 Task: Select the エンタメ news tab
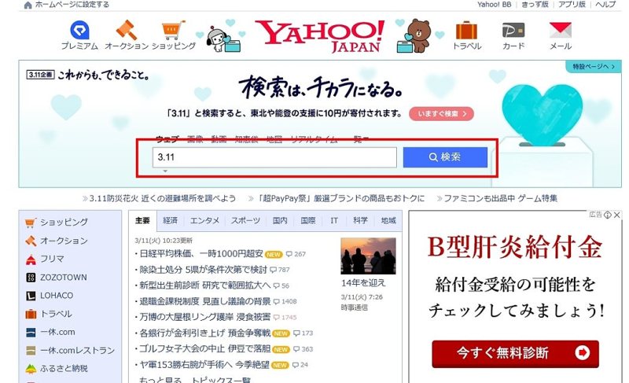coord(204,220)
